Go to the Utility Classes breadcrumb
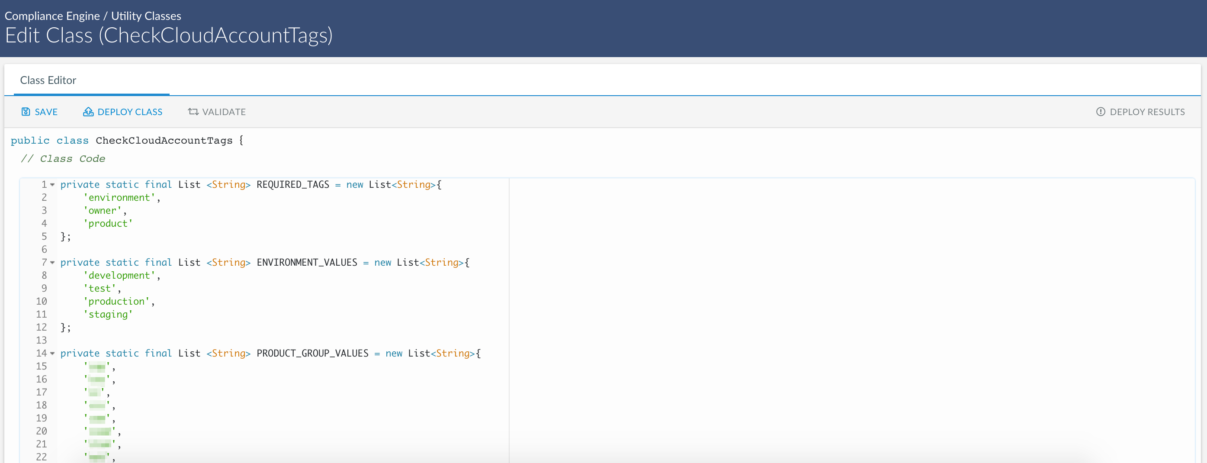1207x463 pixels. coord(146,16)
